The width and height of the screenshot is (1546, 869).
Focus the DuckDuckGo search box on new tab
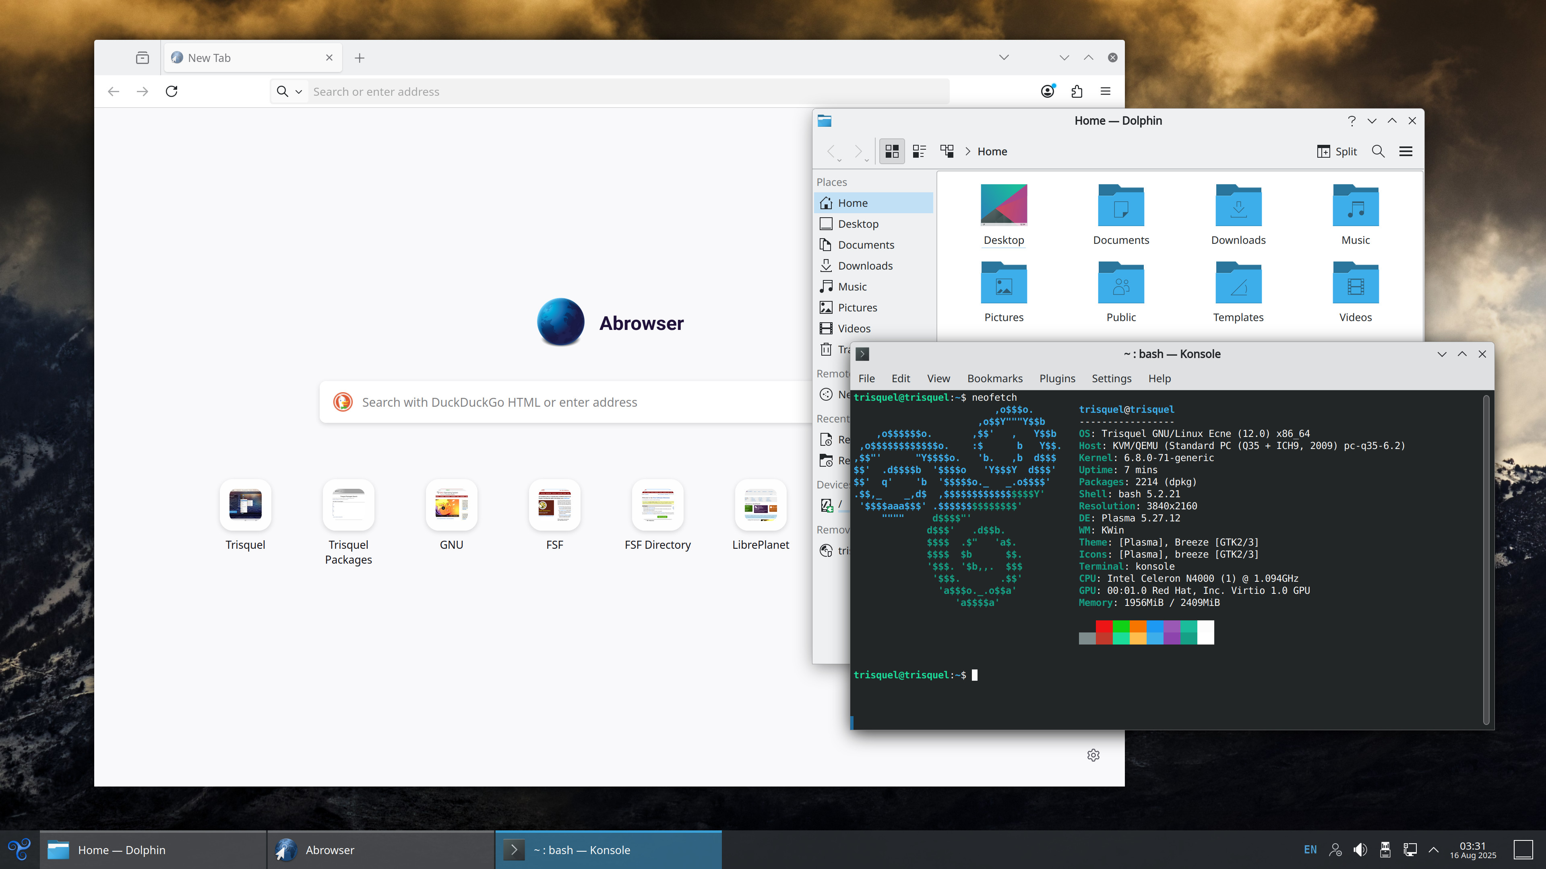566,402
